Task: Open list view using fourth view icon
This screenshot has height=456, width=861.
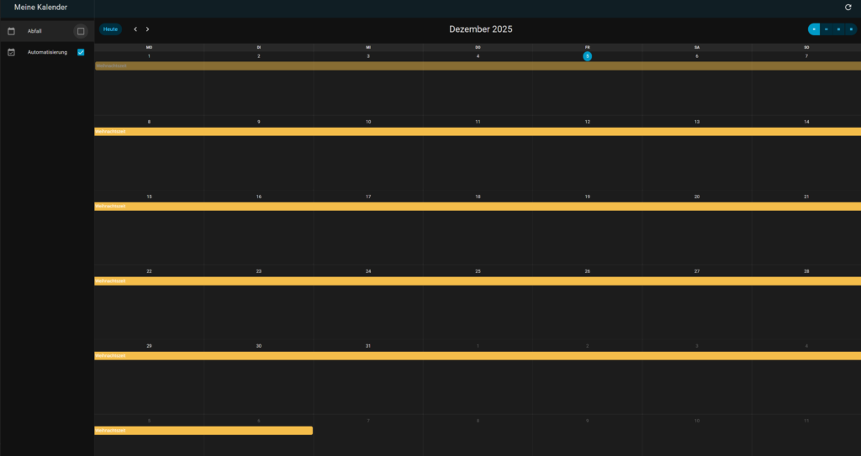Action: pos(851,29)
